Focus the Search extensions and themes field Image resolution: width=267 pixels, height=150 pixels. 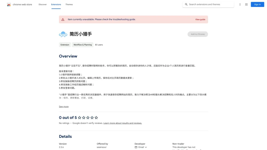(x=210, y=5)
